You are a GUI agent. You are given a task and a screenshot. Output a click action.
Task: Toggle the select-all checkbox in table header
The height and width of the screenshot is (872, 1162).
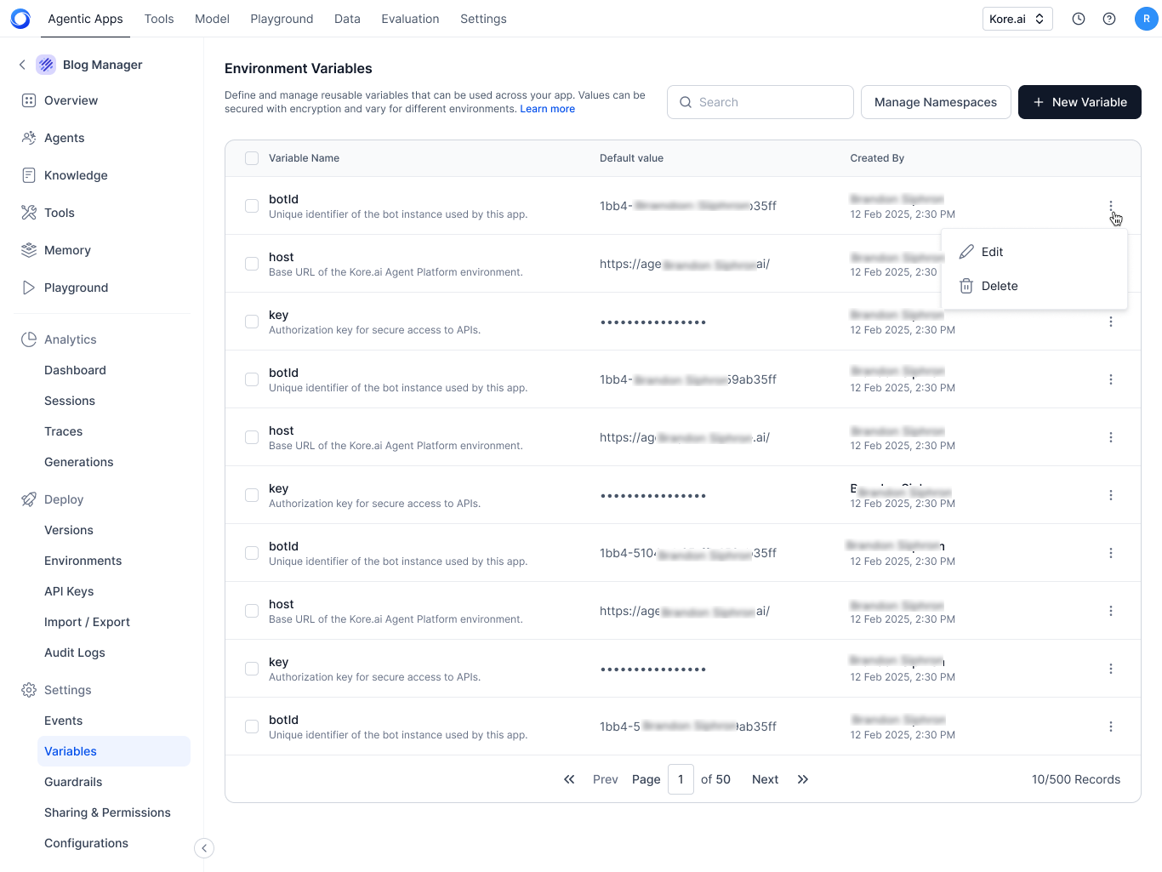[x=252, y=158]
